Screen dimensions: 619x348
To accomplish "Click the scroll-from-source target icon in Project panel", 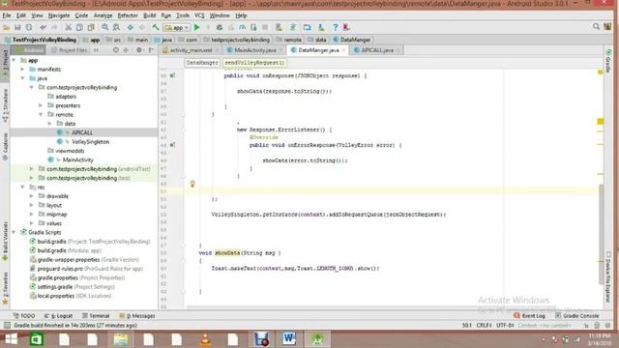I will point(116,50).
